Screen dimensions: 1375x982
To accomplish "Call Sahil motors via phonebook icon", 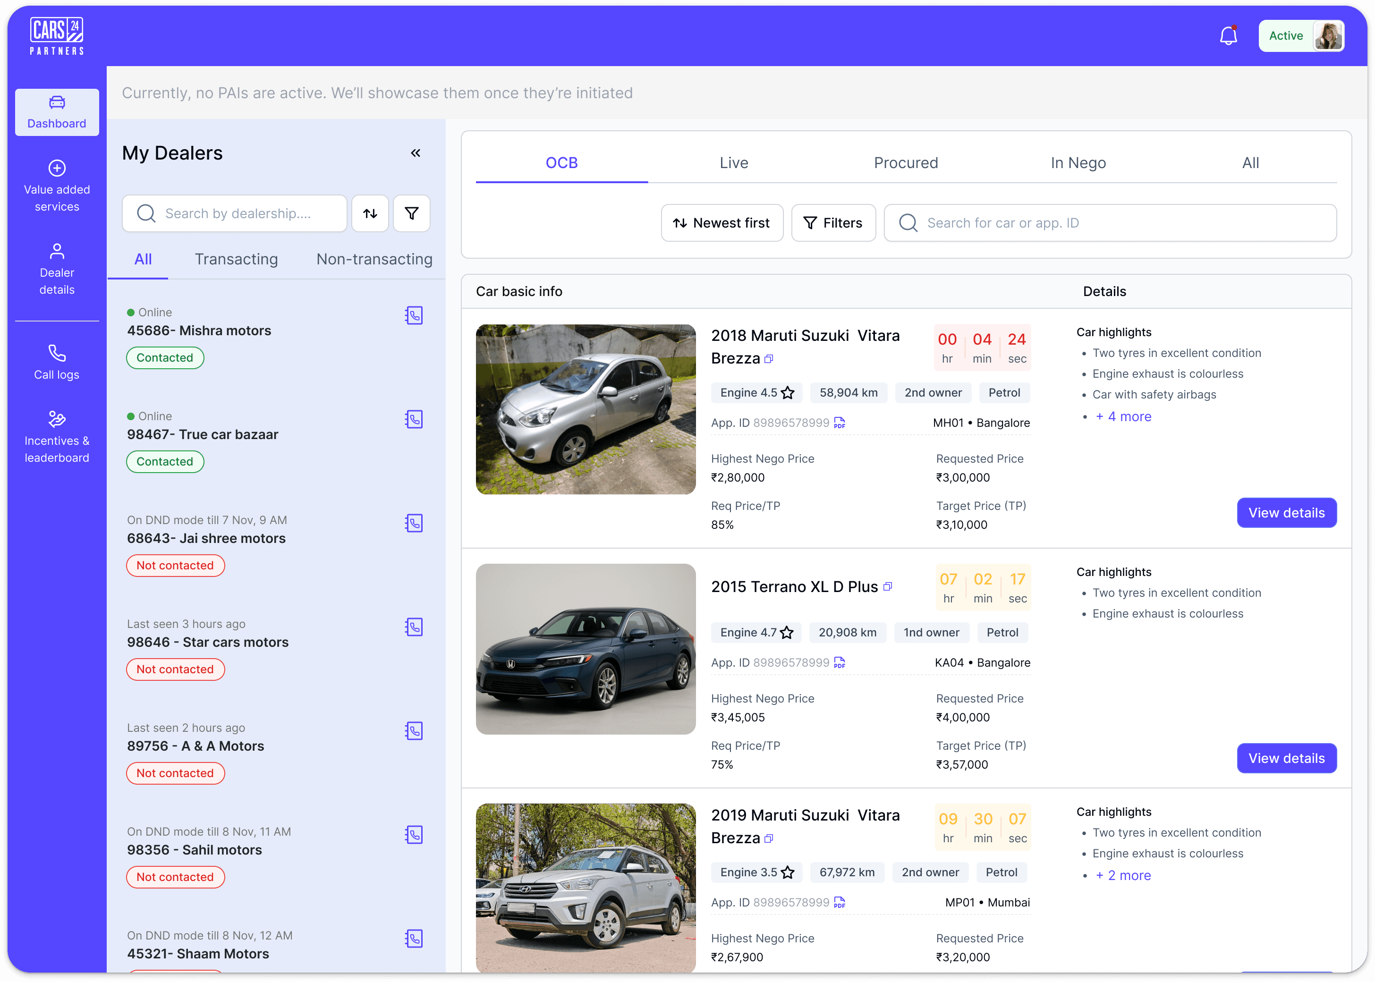I will pos(414,835).
